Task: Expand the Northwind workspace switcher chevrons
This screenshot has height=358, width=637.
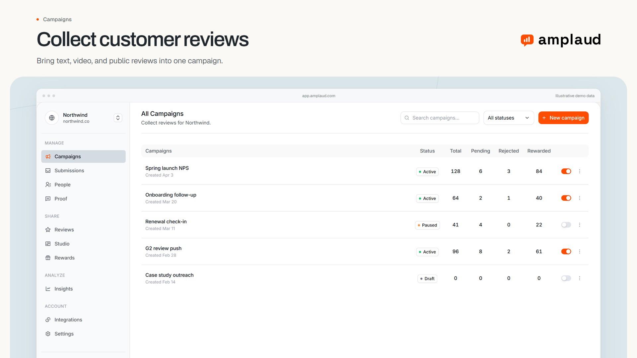Action: click(118, 118)
